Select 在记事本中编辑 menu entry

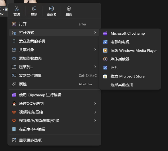click(54, 129)
